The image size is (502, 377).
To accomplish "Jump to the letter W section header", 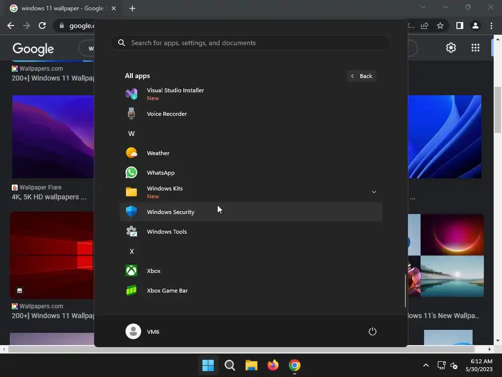I will click(x=131, y=134).
